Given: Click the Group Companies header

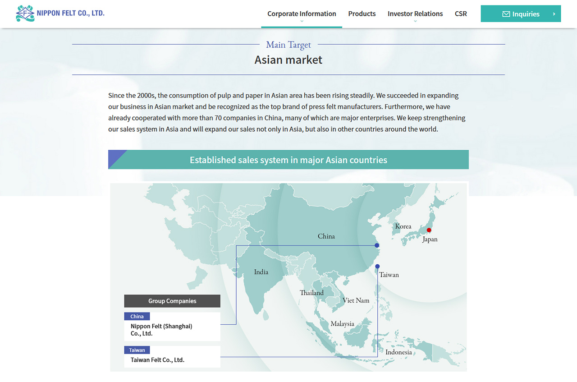Looking at the screenshot, I should pyautogui.click(x=172, y=301).
